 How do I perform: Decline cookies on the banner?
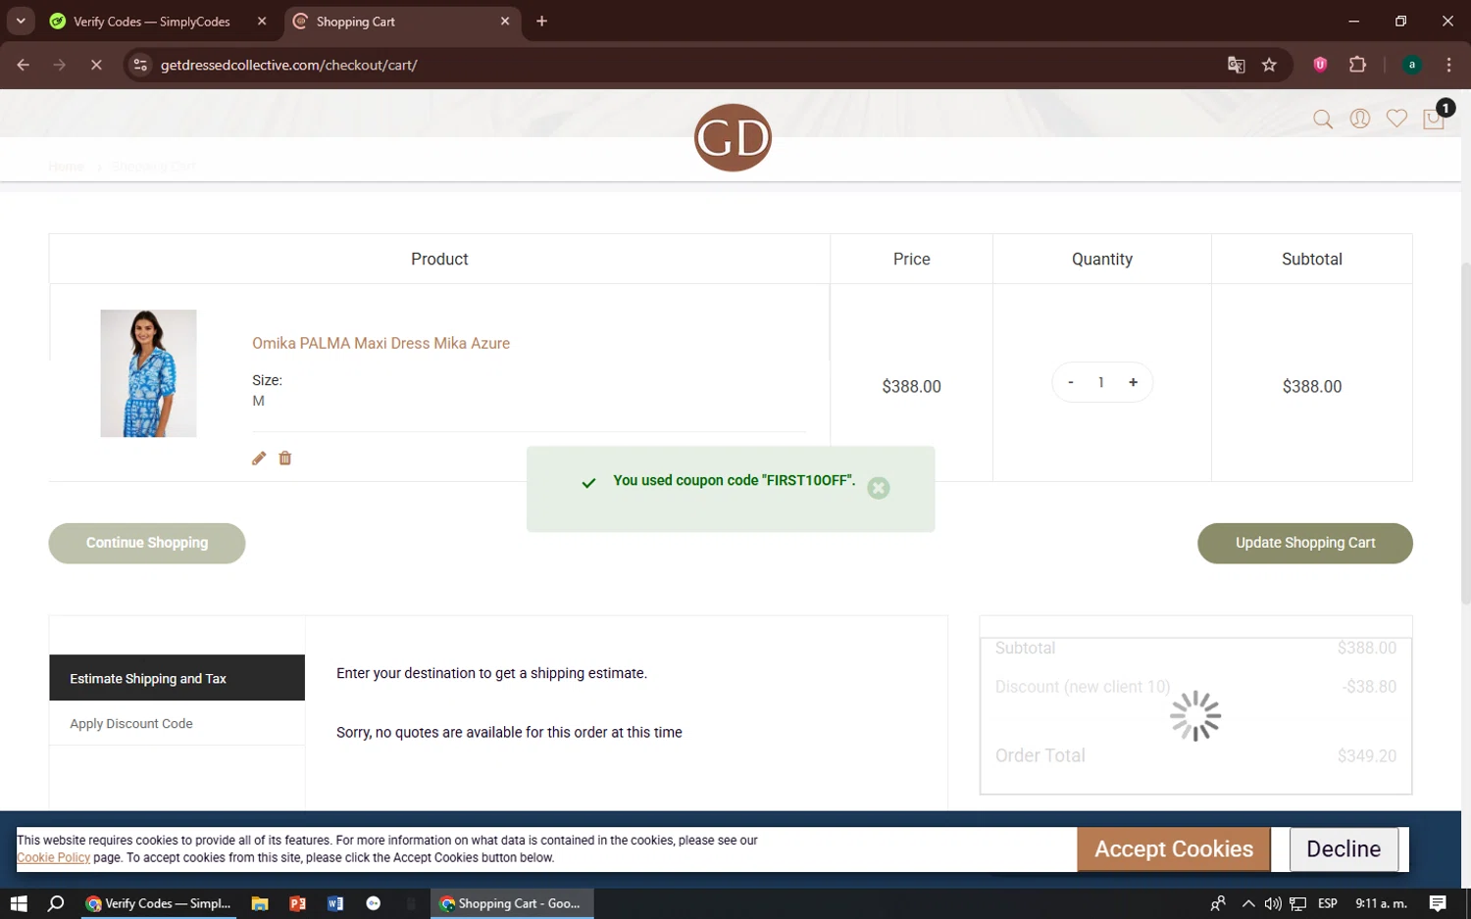(1344, 849)
